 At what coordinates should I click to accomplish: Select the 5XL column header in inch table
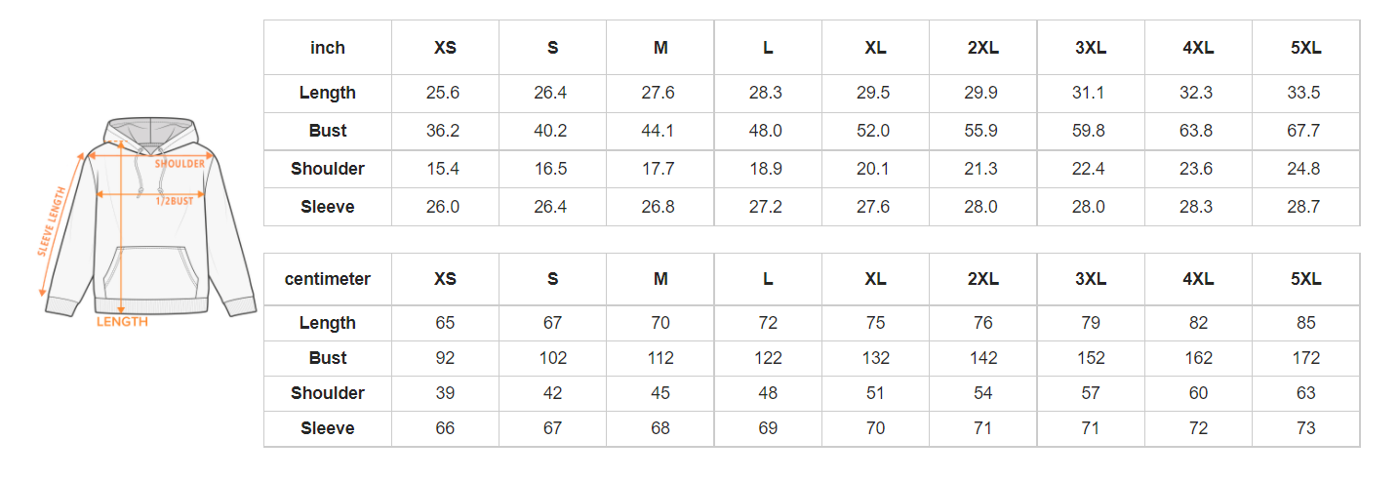[1305, 48]
